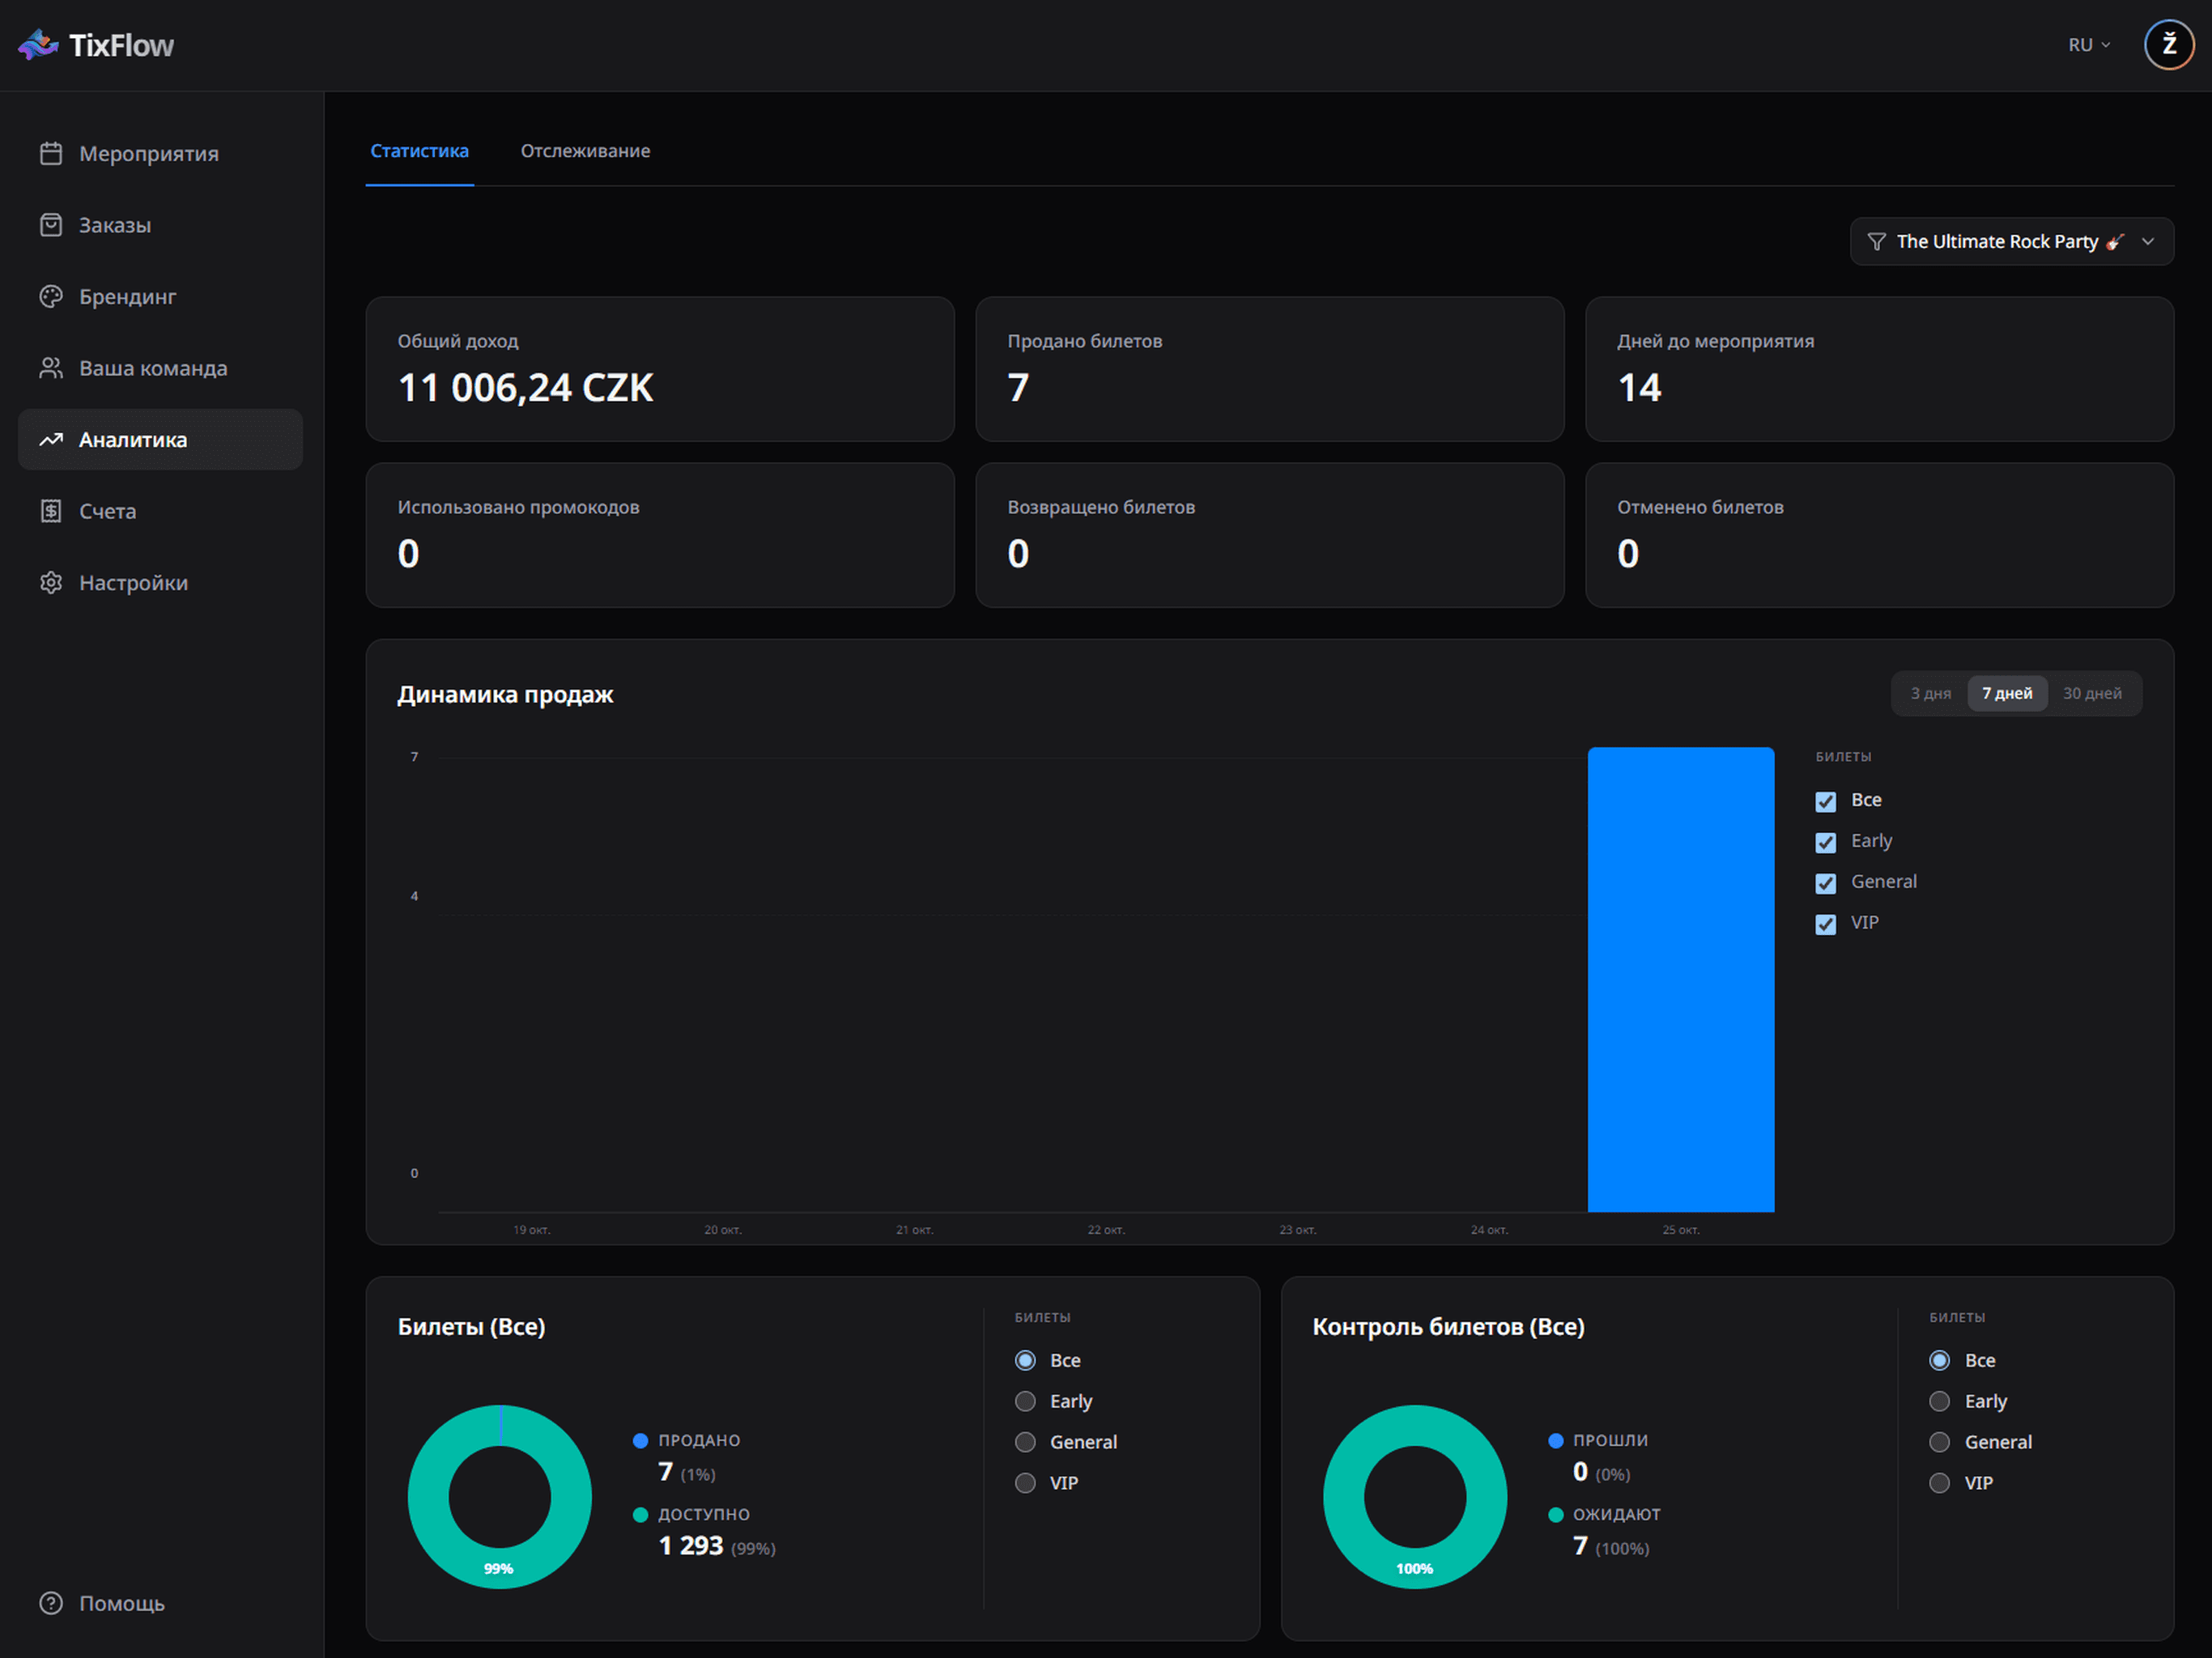Click the Настройки gear icon
This screenshot has height=1658, width=2212.
pyautogui.click(x=51, y=582)
